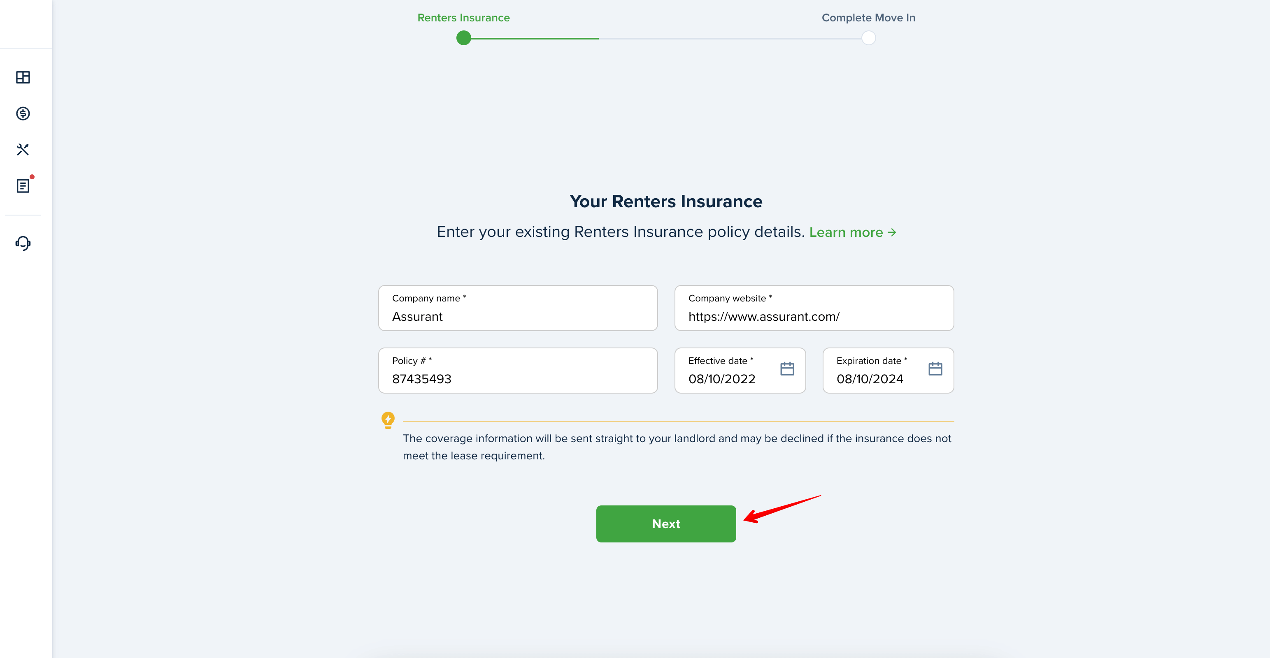This screenshot has height=658, width=1270.
Task: Select the Renters Insurance step label
Action: tap(463, 18)
